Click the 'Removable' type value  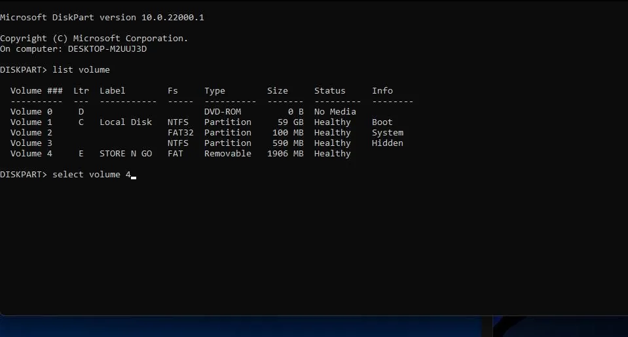tap(228, 153)
